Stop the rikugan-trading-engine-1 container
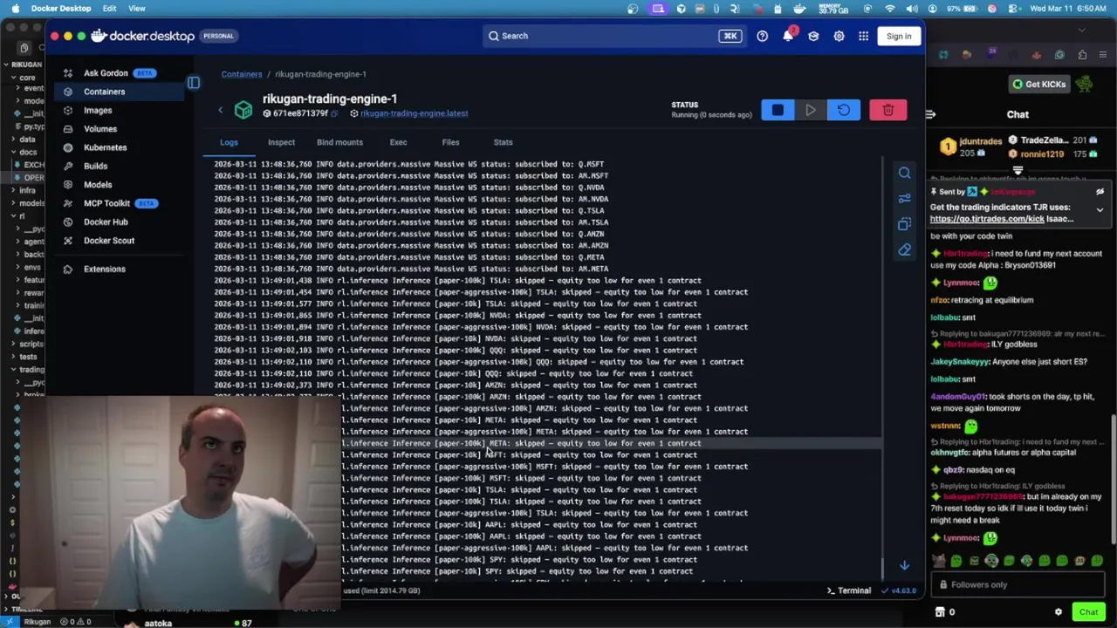 (777, 110)
